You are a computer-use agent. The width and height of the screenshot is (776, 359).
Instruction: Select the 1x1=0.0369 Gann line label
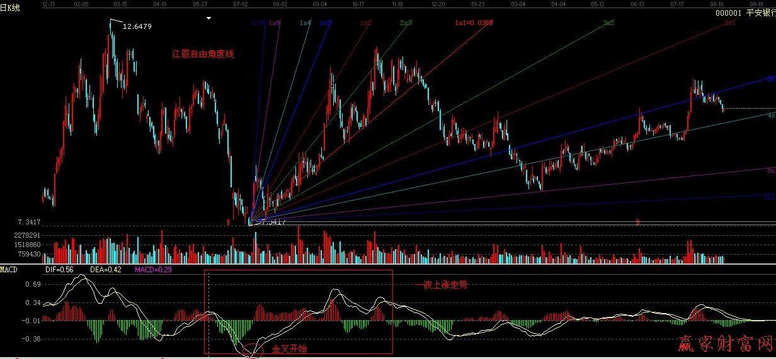pos(474,23)
